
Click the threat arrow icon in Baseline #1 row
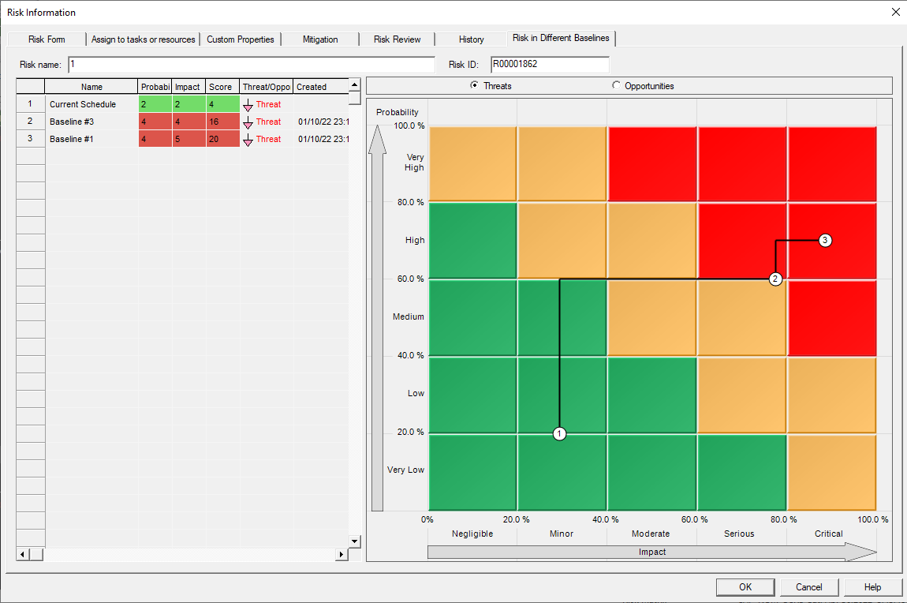[248, 140]
